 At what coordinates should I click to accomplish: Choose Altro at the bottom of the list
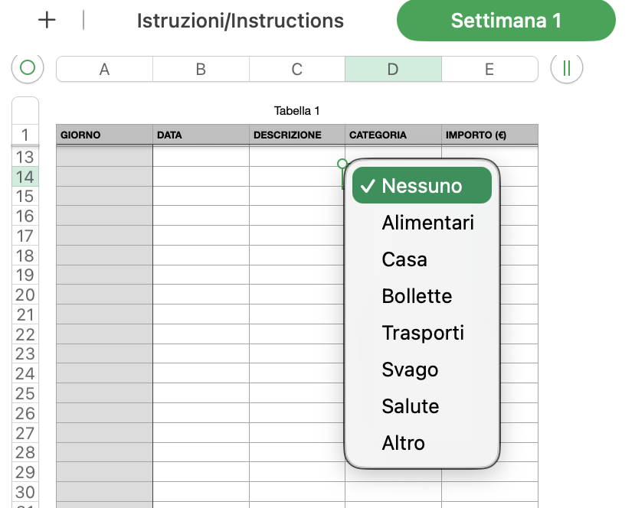pyautogui.click(x=403, y=443)
